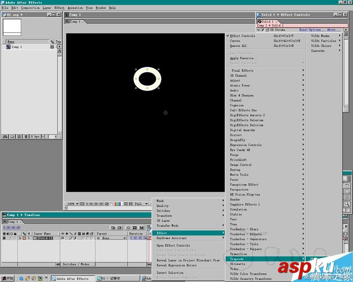Viewport: 353px width, 282px height.
Task: Click the RGB channel color bars
Action: (x=118, y=204)
